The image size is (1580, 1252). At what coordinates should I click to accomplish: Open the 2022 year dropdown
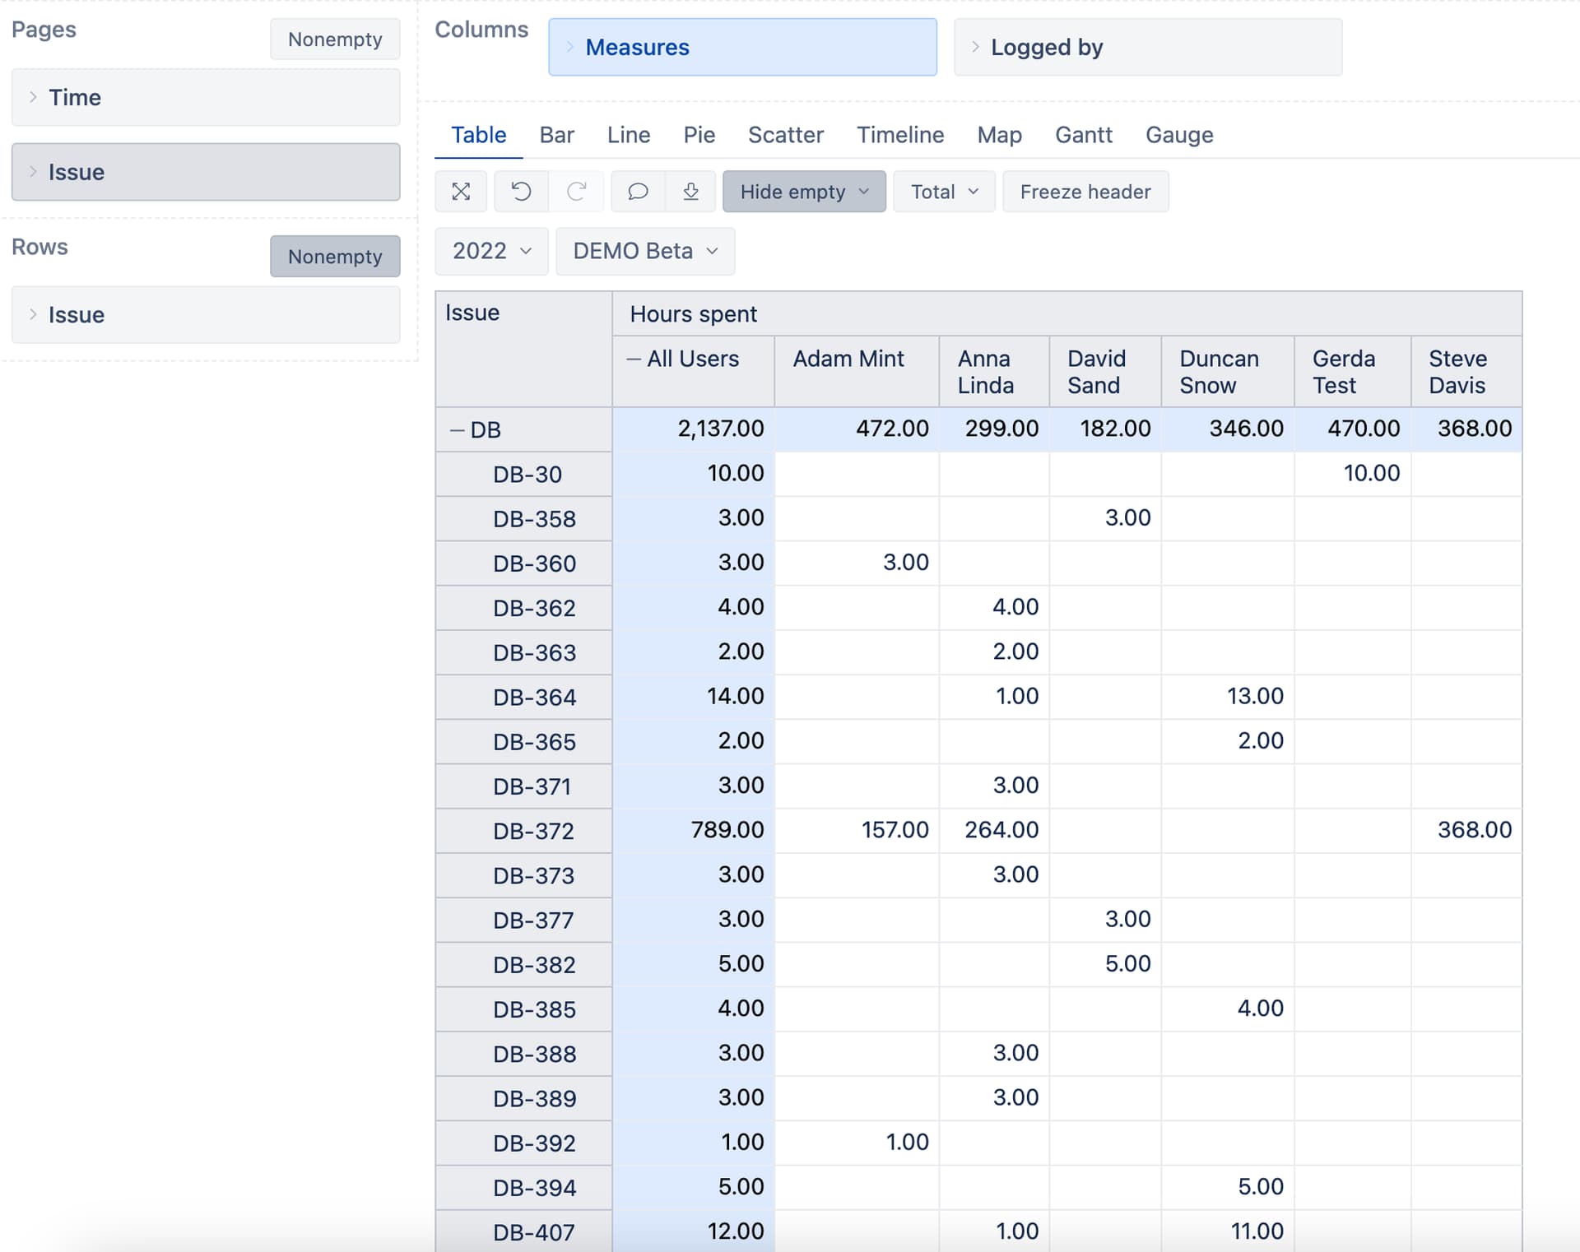click(x=490, y=251)
